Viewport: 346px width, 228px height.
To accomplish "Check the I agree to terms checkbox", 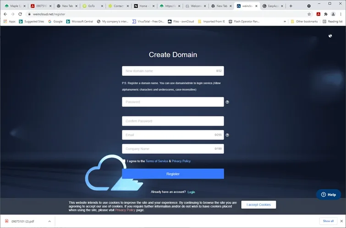I will tap(124, 161).
